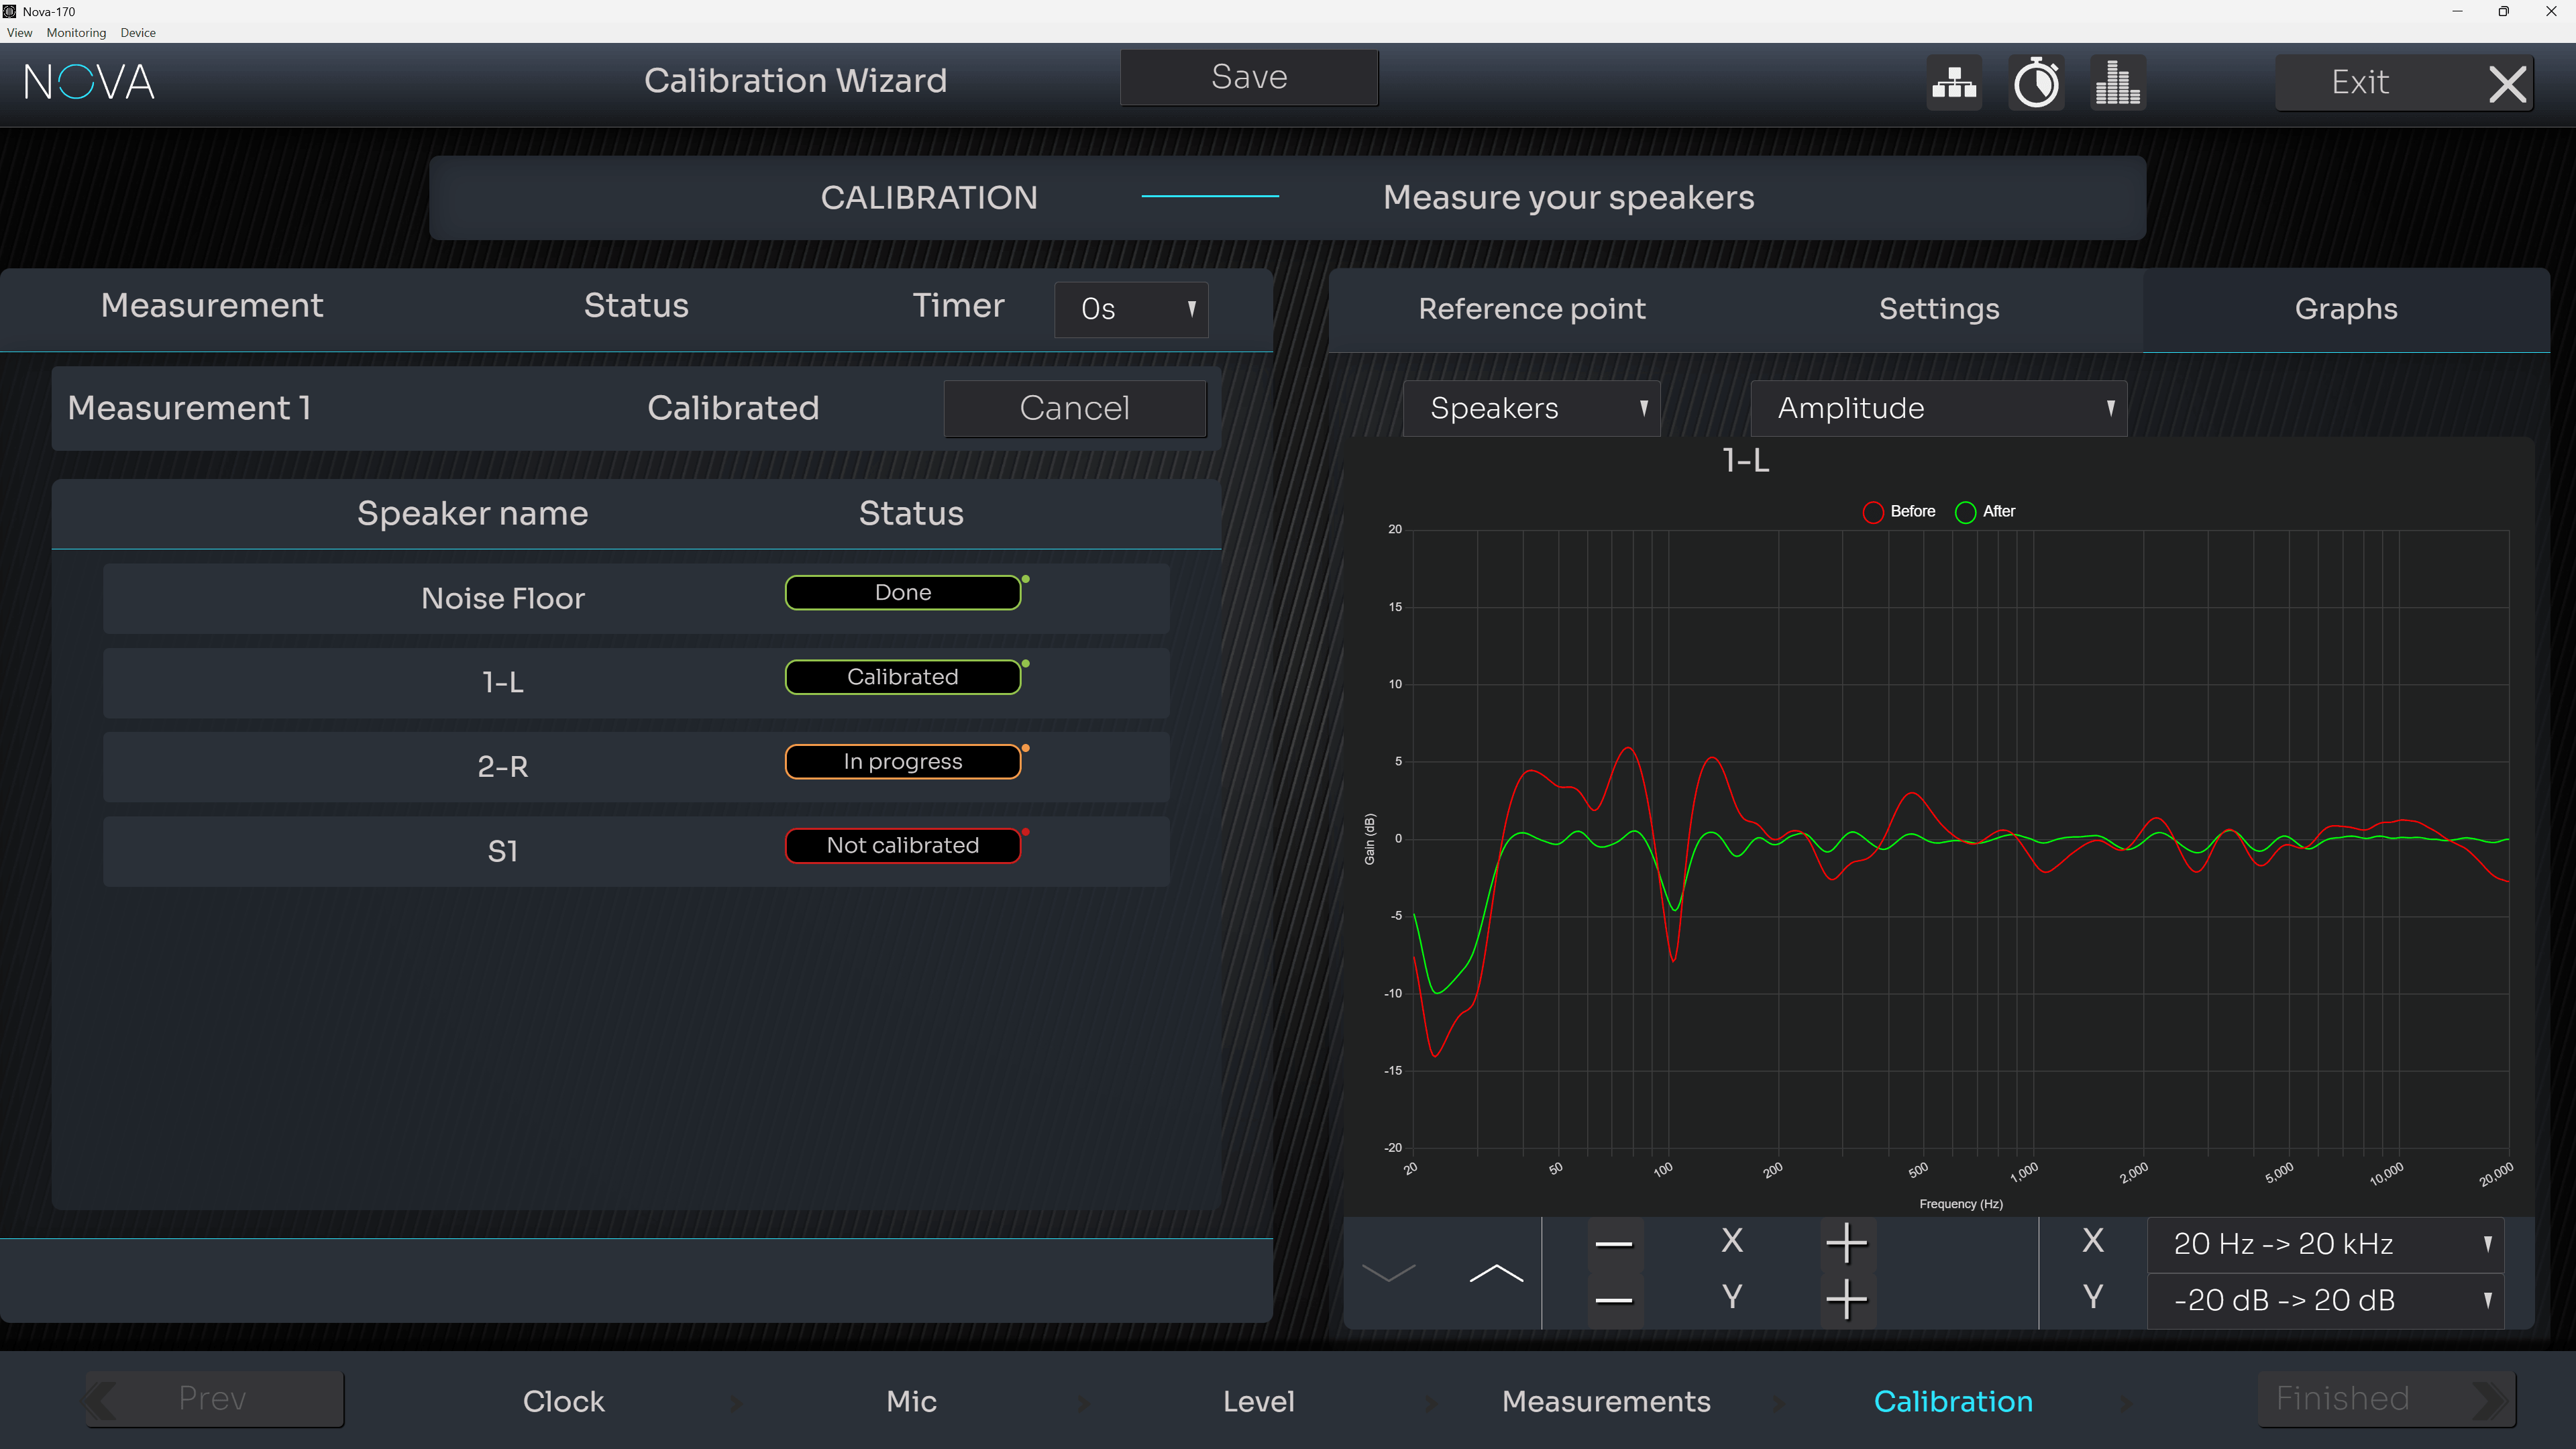Expand the Speakers dropdown

[1531, 408]
